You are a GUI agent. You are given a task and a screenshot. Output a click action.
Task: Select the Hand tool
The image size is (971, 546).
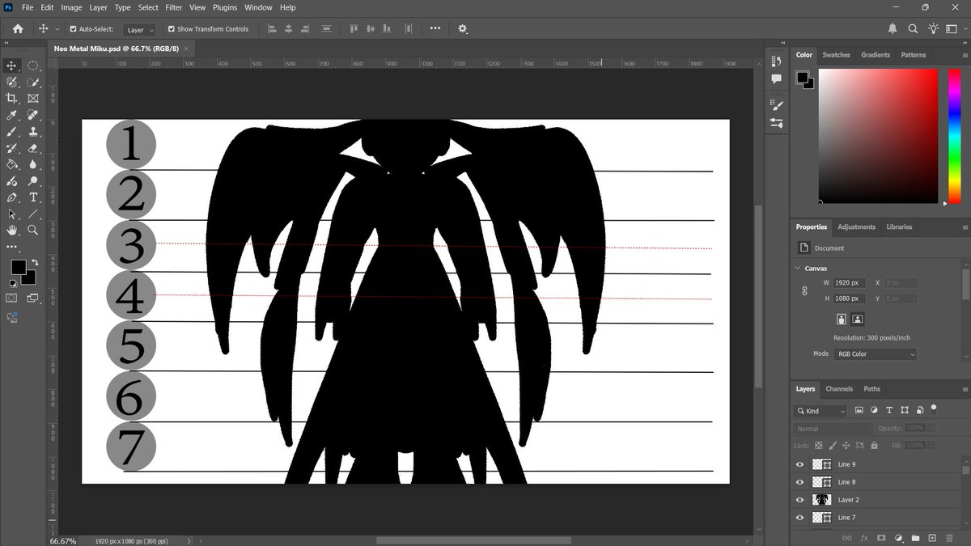click(12, 230)
